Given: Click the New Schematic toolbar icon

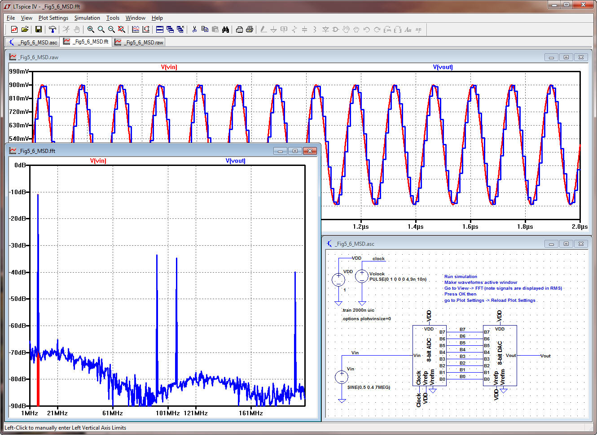Looking at the screenshot, I should click(14, 30).
